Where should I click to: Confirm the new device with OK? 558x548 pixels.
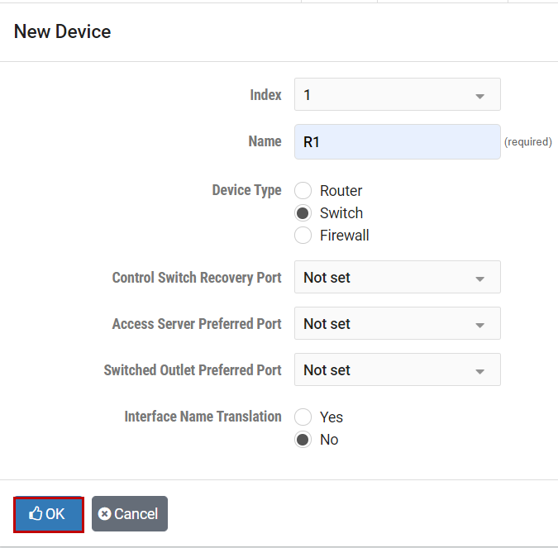point(48,514)
